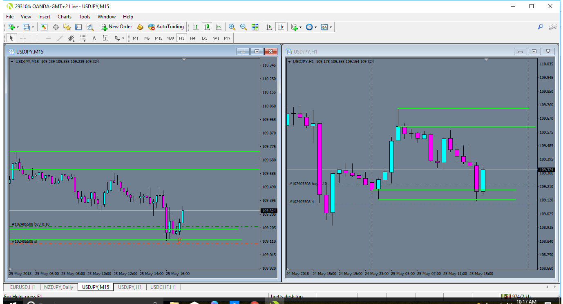This screenshot has width=563, height=304.
Task: Select the H4 timeframe button
Action: pyautogui.click(x=193, y=38)
